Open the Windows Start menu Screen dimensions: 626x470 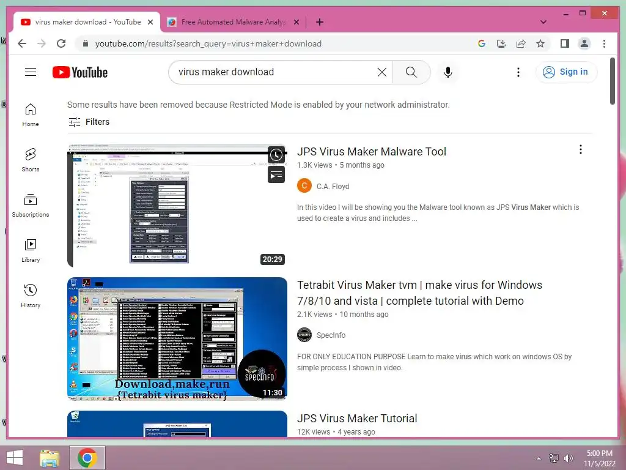tap(15, 458)
